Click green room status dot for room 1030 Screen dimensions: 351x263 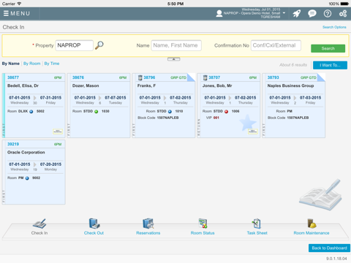(97, 112)
